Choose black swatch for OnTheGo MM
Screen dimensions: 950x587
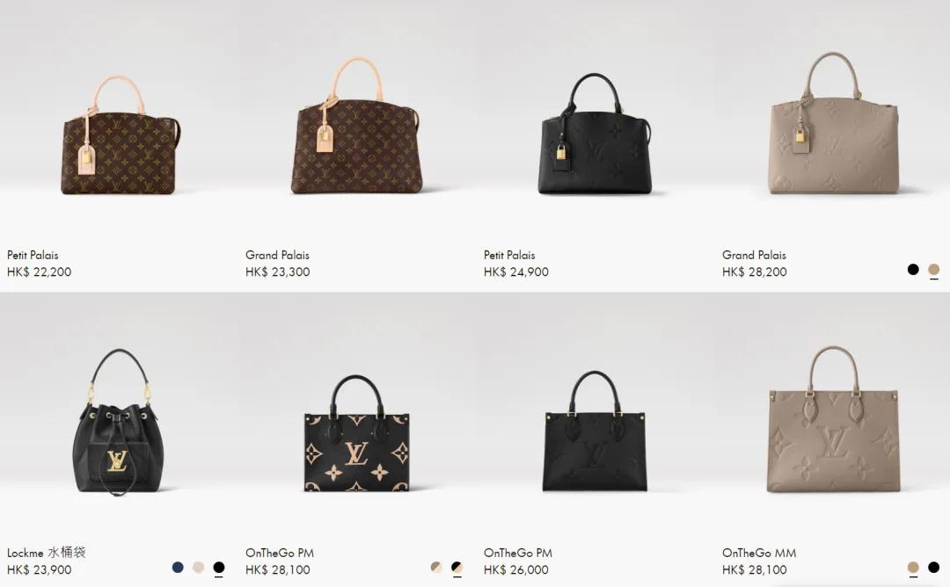point(933,567)
